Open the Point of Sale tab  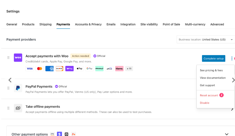coord(171,24)
